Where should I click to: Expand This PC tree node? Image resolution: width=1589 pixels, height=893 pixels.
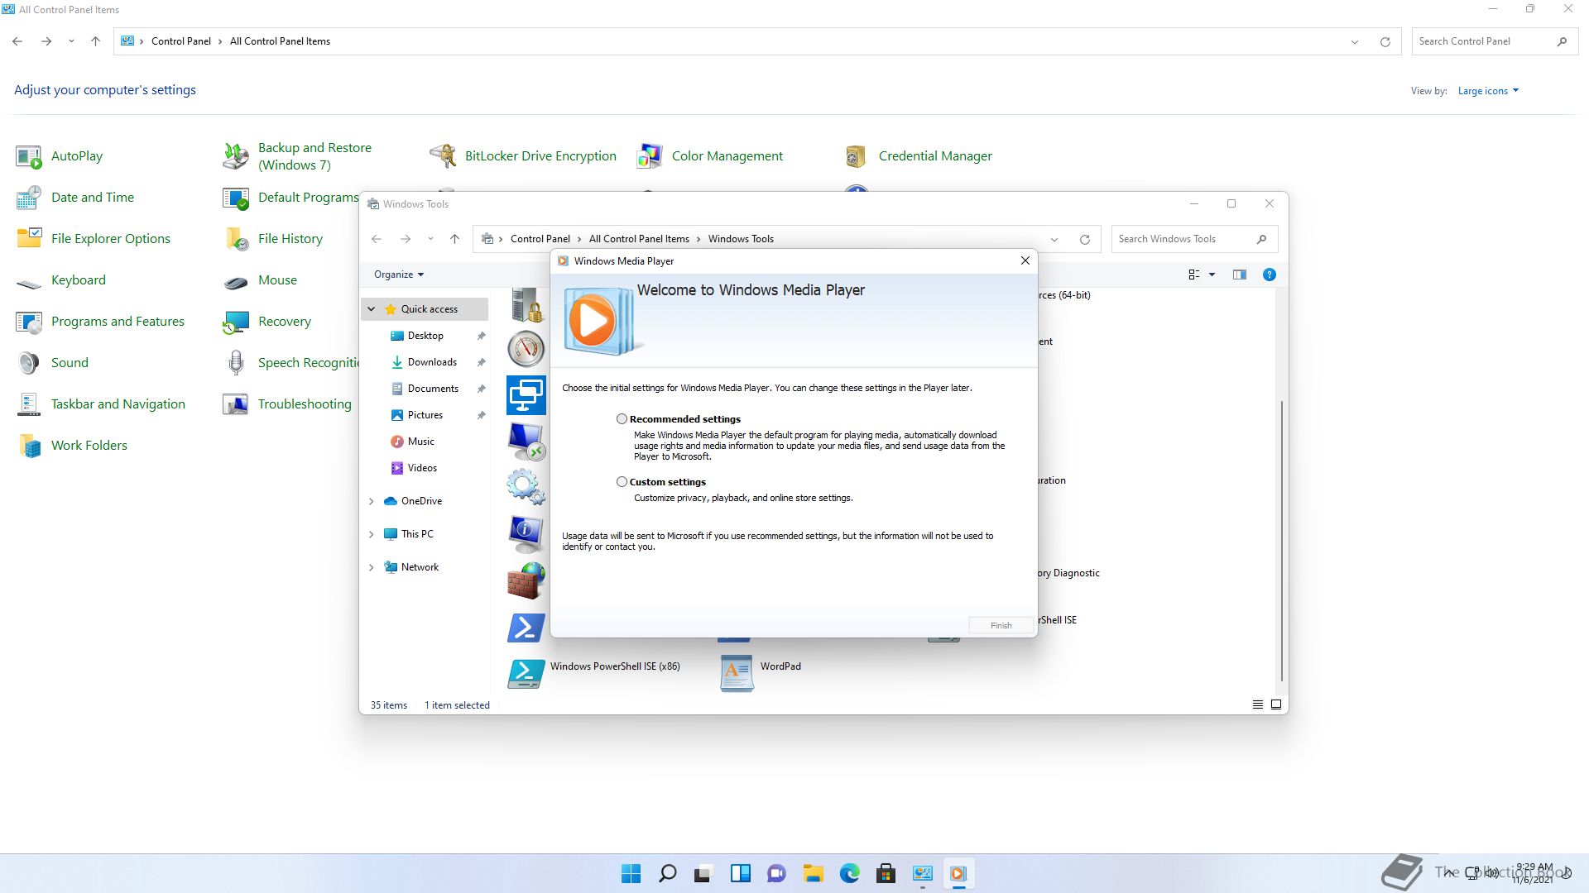click(372, 534)
